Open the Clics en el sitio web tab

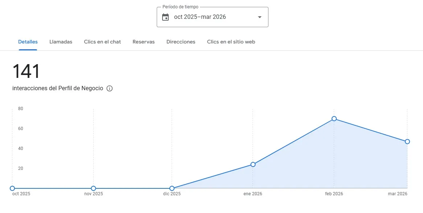click(231, 42)
